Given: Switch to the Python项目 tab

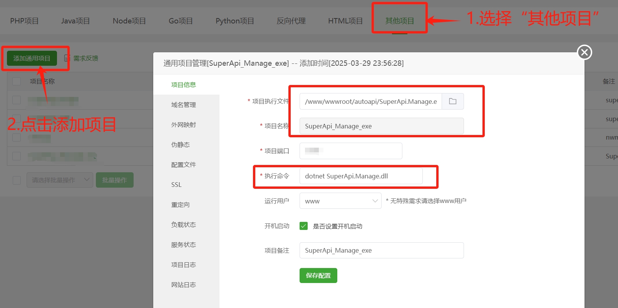Looking at the screenshot, I should click(x=235, y=21).
